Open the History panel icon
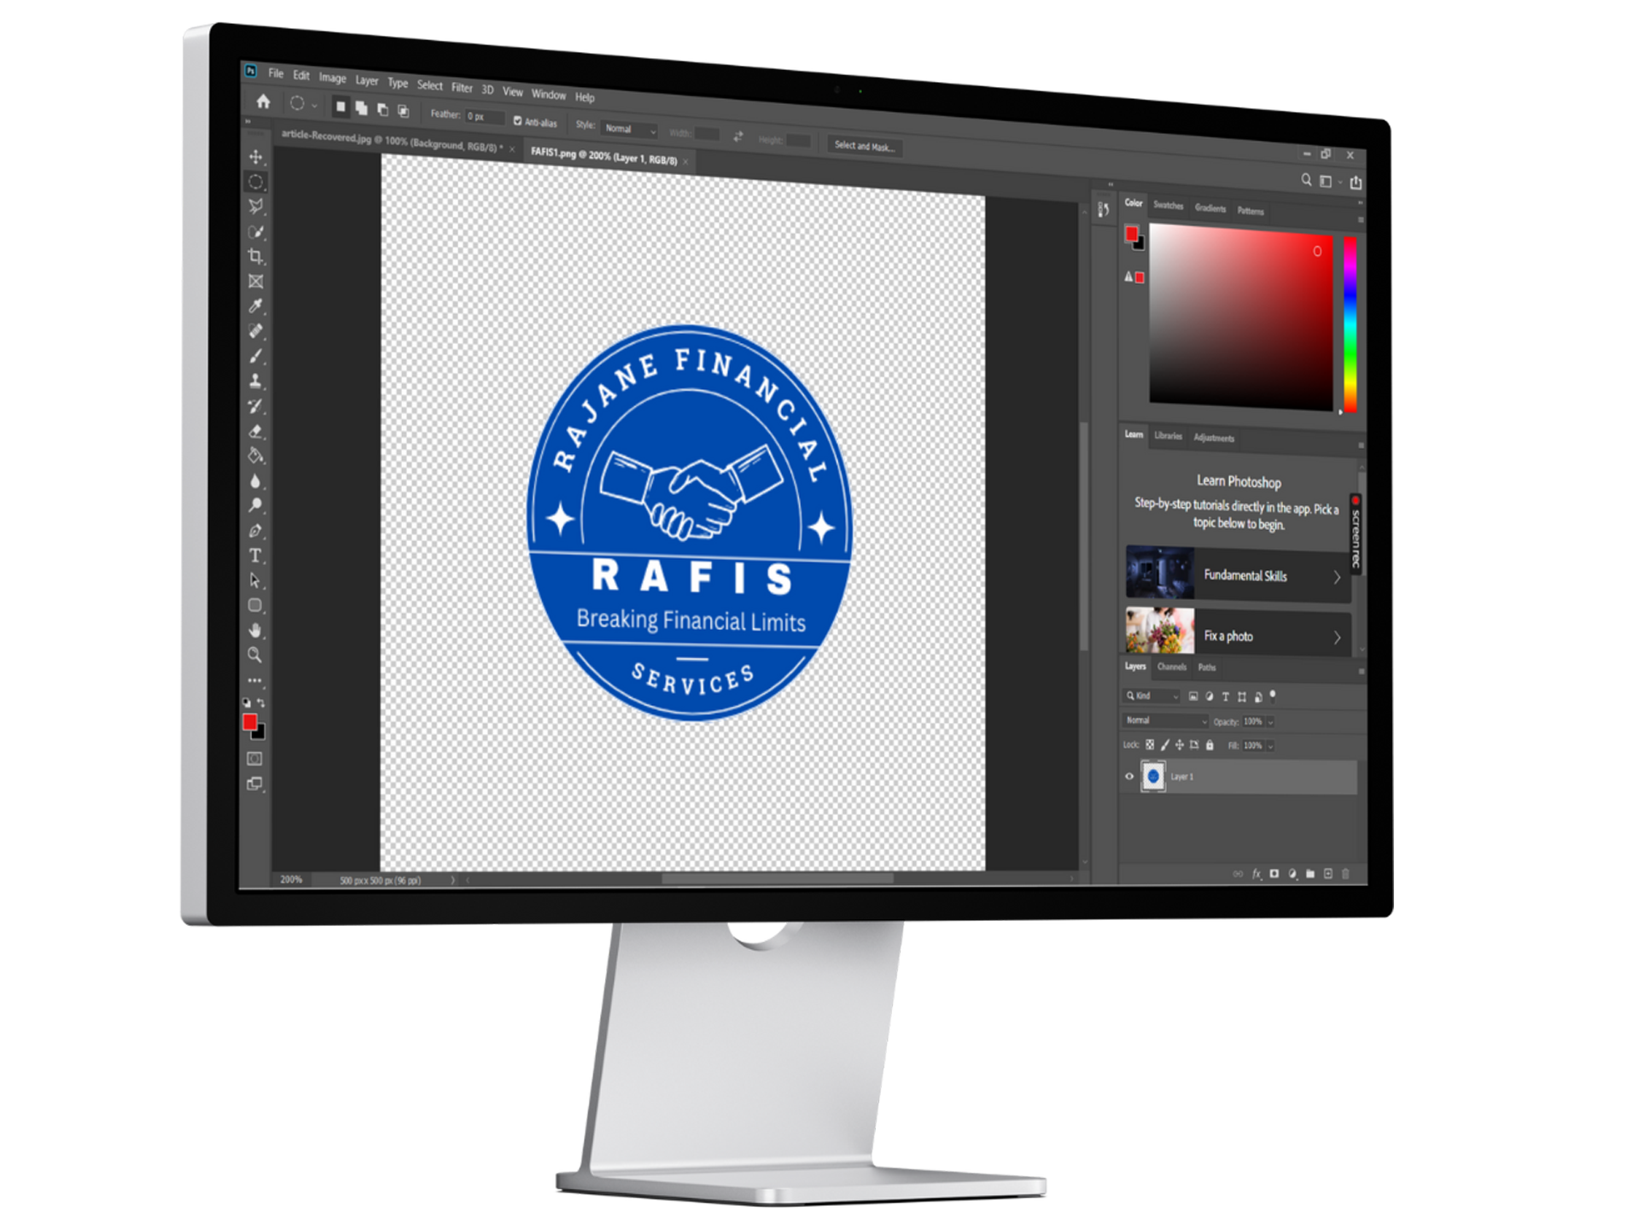This screenshot has width=1639, height=1229. [1104, 209]
